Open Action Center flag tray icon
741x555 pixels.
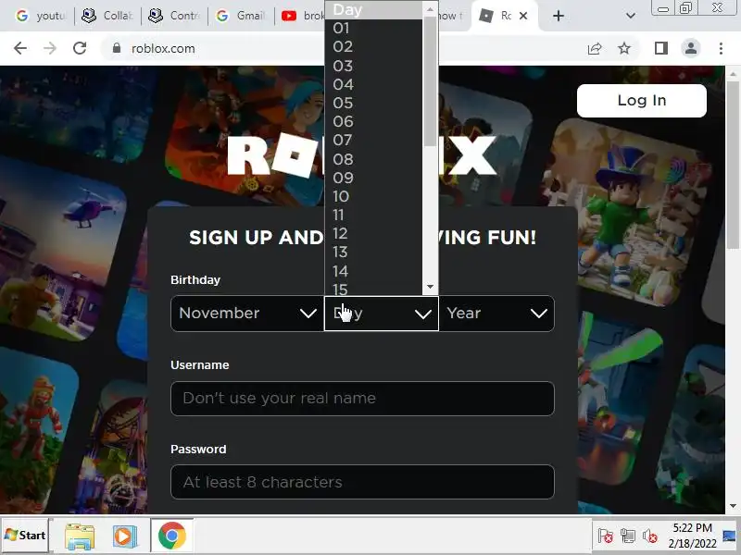coord(605,536)
